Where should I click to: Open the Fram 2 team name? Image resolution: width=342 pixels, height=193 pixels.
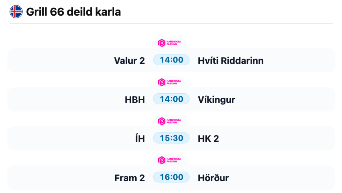tap(130, 178)
